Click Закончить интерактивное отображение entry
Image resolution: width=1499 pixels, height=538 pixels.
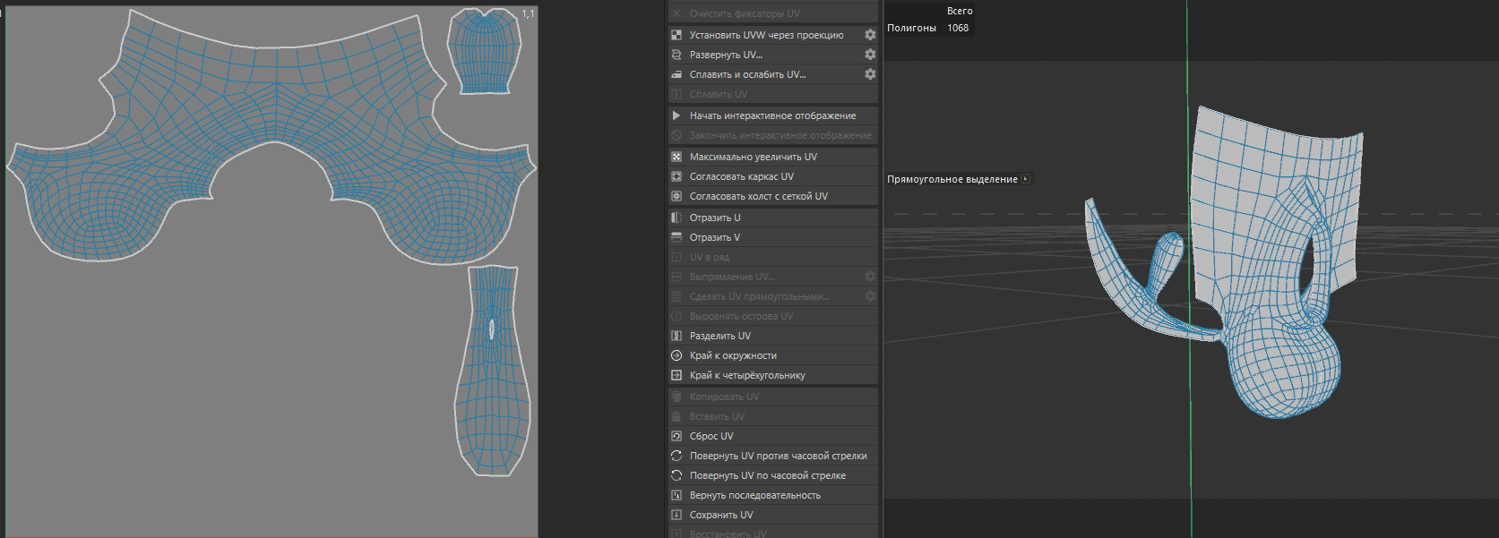pyautogui.click(x=772, y=135)
